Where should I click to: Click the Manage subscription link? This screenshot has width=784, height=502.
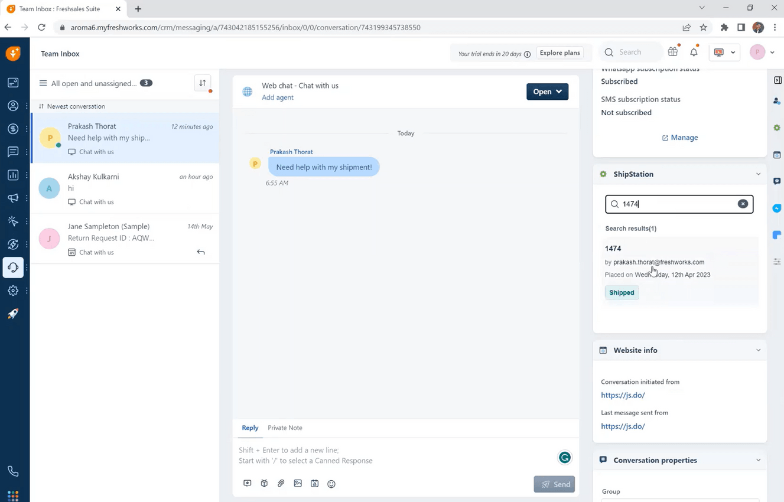(680, 138)
